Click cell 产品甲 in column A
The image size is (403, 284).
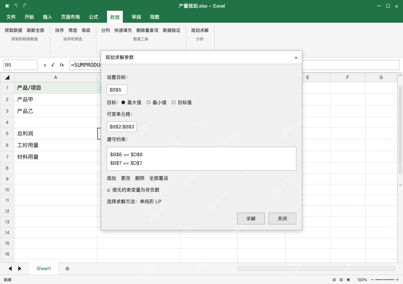click(x=56, y=99)
